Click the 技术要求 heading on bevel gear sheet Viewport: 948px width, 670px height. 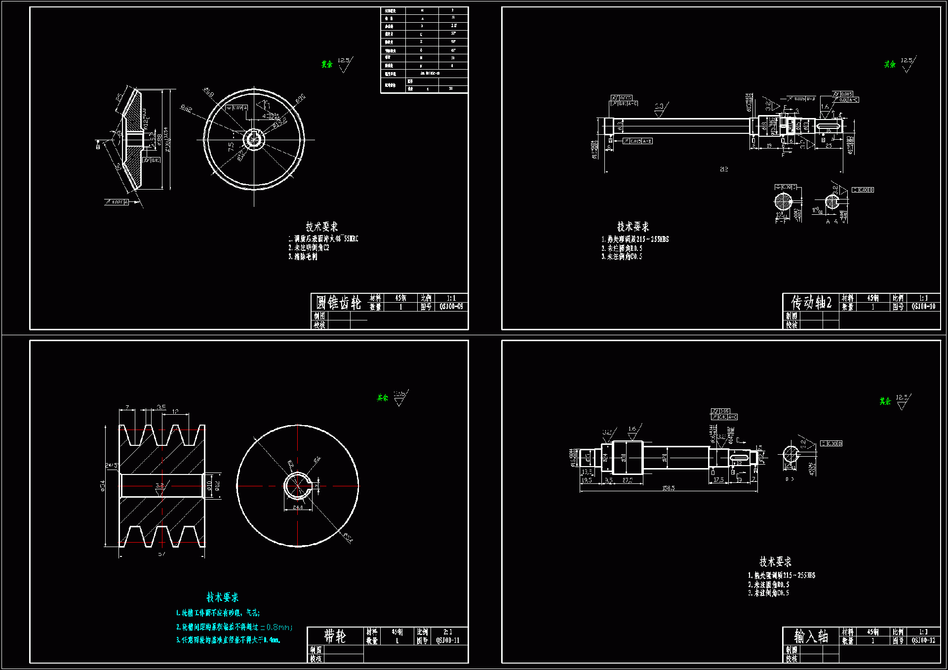(x=321, y=227)
